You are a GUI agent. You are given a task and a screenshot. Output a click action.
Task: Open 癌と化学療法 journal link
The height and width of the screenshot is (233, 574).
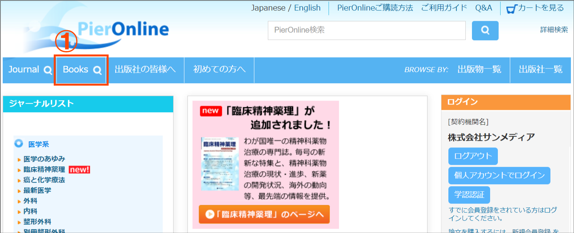(44, 180)
